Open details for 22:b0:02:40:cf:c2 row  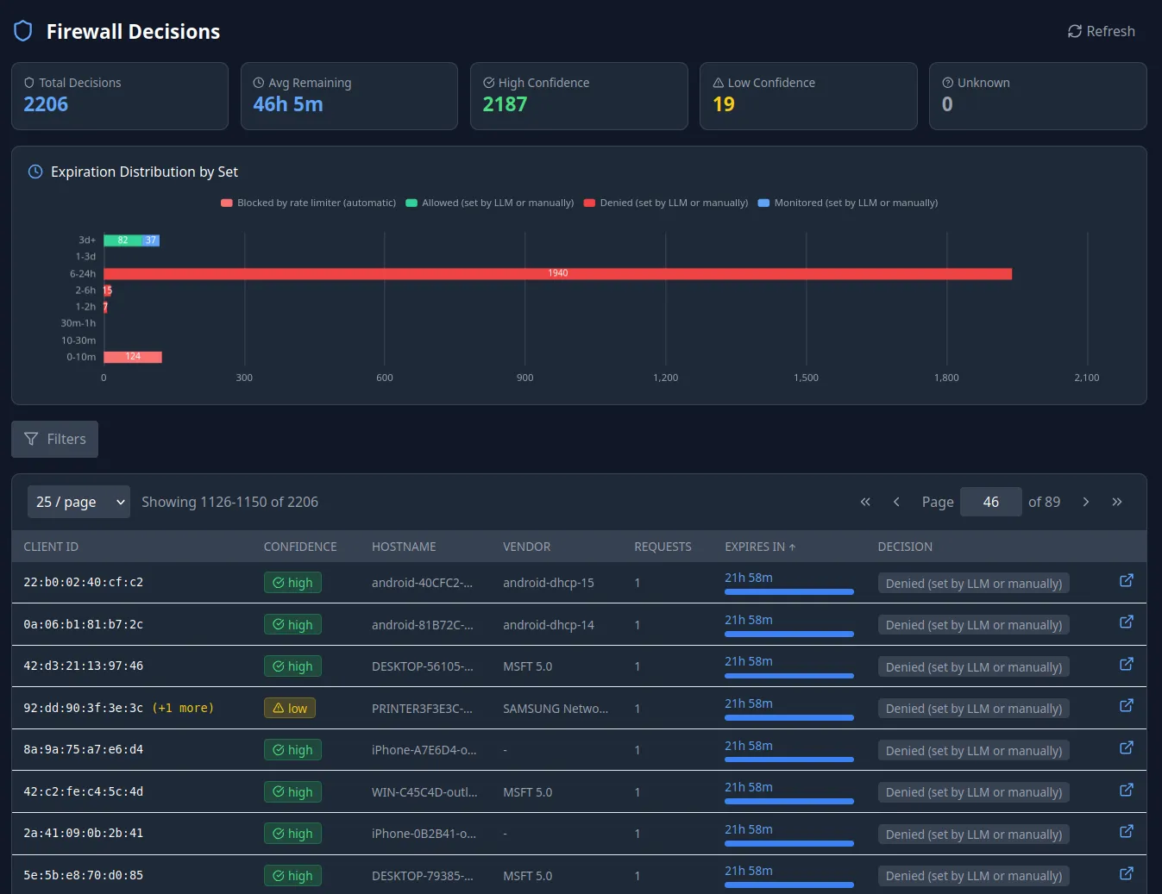1127,580
